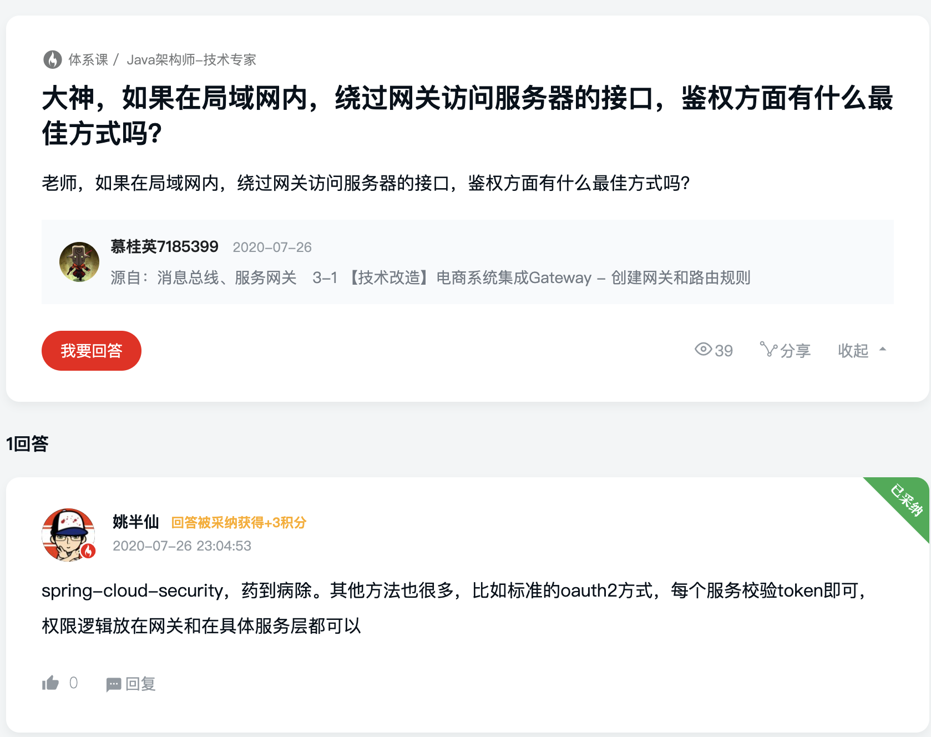Viewport: 931px width, 737px height.
Task: Click the thumbs-up like icon
Action: 50,683
